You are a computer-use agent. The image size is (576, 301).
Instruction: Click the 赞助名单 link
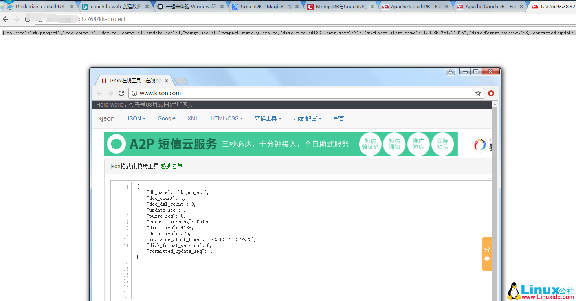point(172,166)
